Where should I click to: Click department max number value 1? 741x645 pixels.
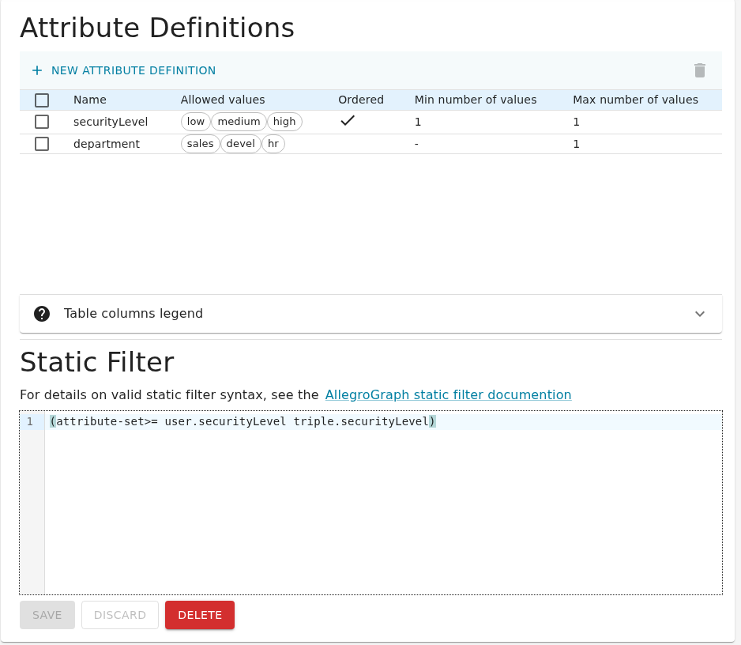point(576,144)
